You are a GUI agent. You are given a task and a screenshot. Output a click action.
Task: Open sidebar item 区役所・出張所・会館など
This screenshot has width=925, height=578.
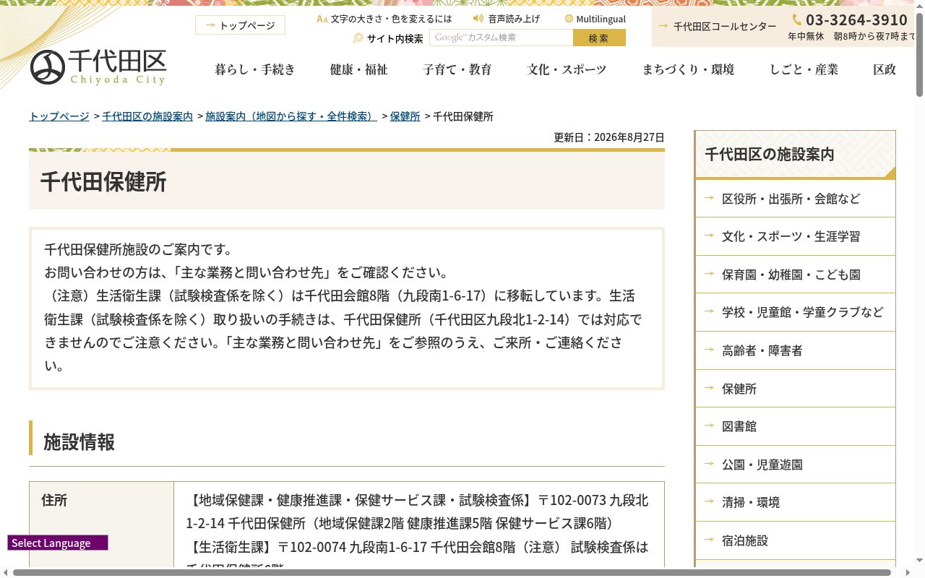795,199
